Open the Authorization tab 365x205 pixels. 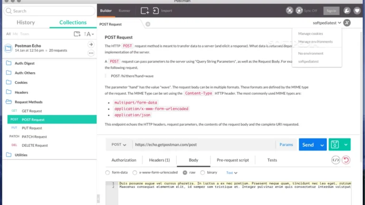(x=124, y=160)
